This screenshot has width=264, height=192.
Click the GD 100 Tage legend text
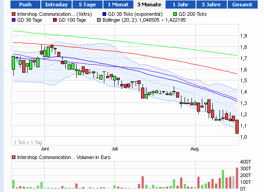point(72,20)
